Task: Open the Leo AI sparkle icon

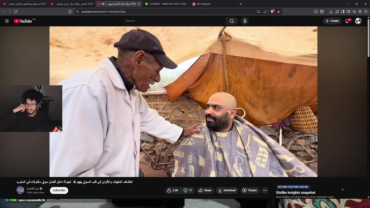Action: click(x=354, y=12)
